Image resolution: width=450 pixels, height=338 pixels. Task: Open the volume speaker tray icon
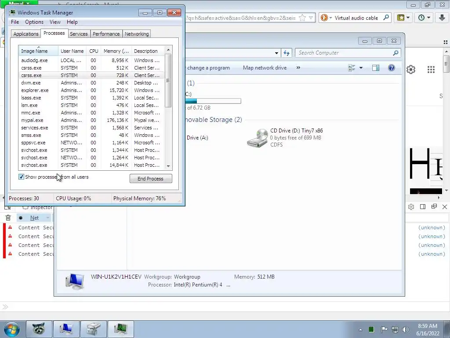pyautogui.click(x=406, y=330)
